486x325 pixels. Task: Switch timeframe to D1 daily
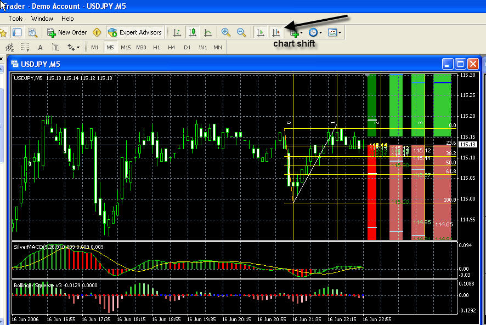coord(187,47)
